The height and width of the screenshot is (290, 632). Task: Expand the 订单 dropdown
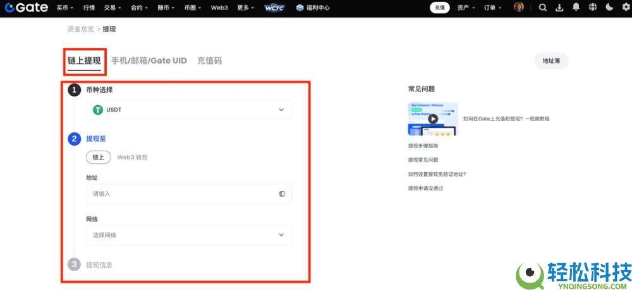[493, 8]
